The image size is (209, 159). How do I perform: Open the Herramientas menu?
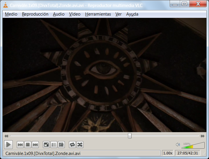point(98,14)
